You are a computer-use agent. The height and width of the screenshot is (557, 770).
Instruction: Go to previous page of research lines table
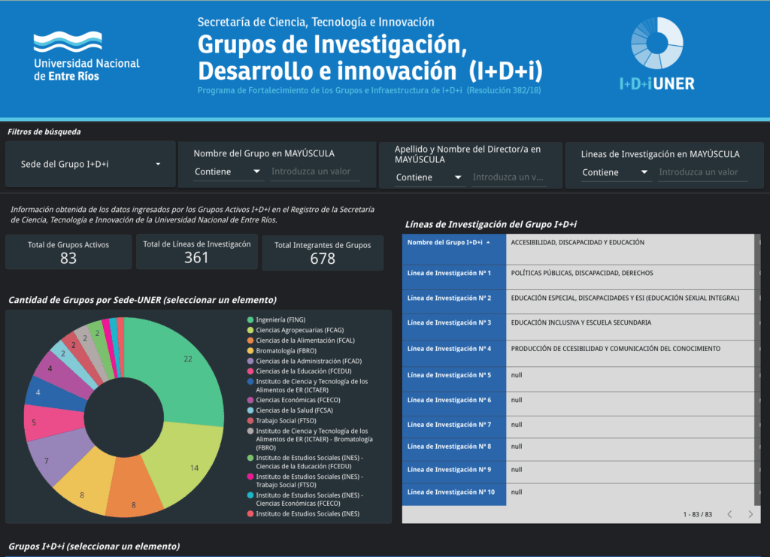[x=729, y=514]
